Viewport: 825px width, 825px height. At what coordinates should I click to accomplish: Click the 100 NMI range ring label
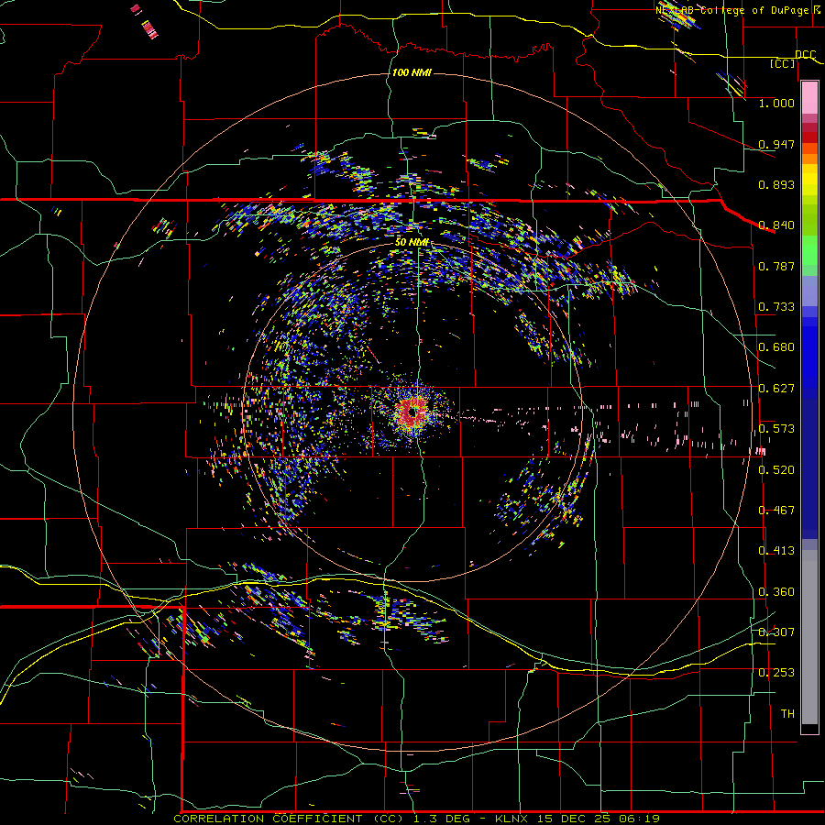tap(412, 72)
